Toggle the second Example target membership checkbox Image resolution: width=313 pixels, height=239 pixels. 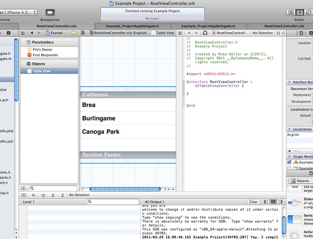289,168
